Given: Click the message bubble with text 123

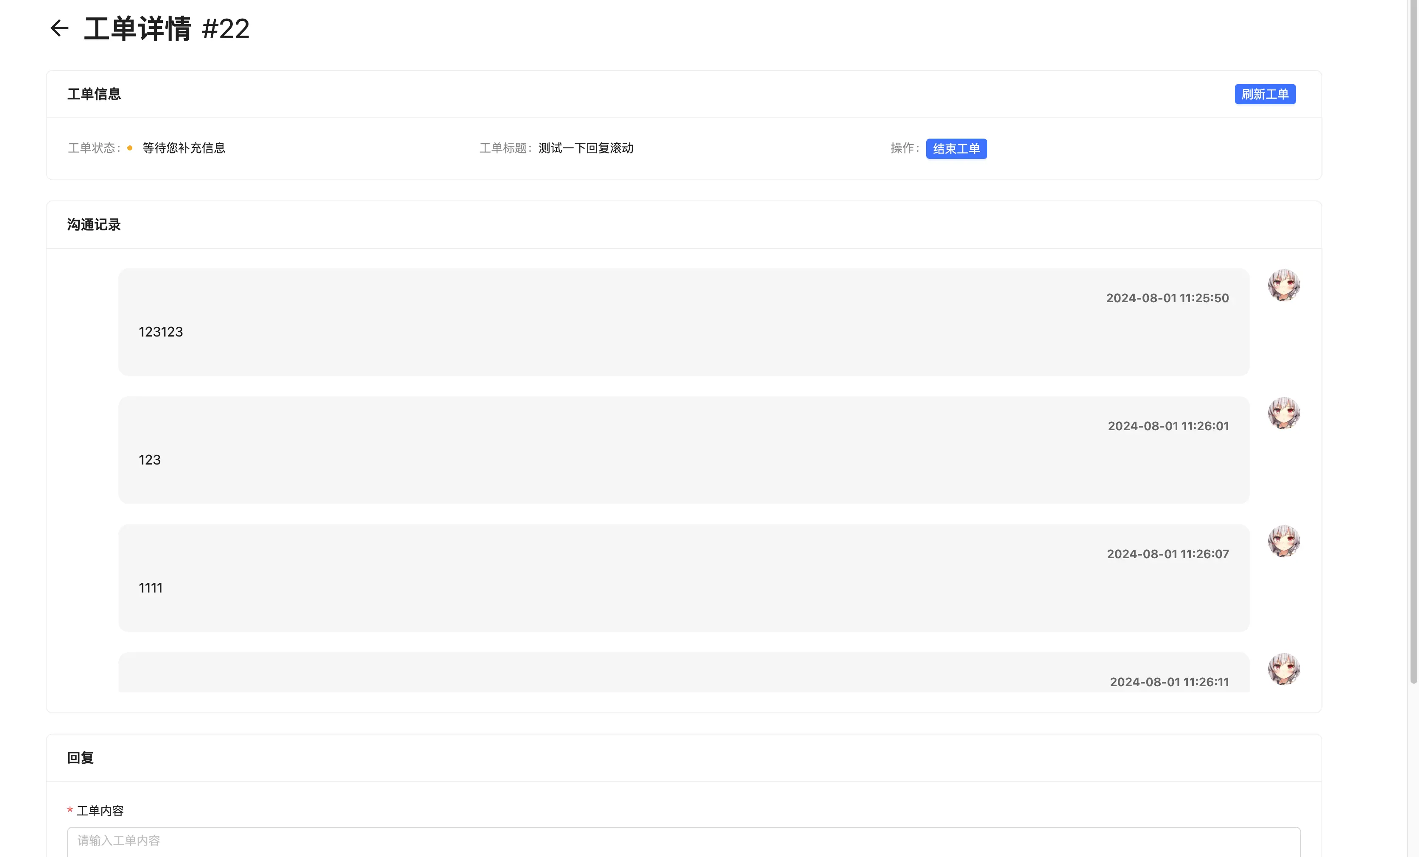Looking at the screenshot, I should pos(683,450).
